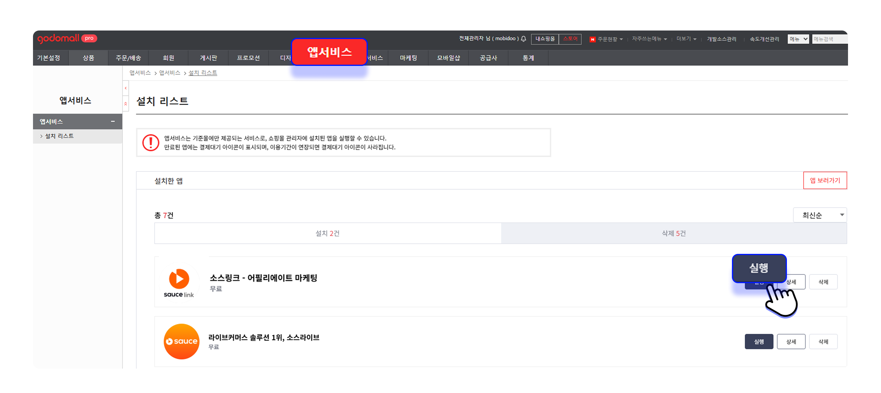Open the 메뉴 select dropdown
Image resolution: width=881 pixels, height=393 pixels.
tap(798, 39)
